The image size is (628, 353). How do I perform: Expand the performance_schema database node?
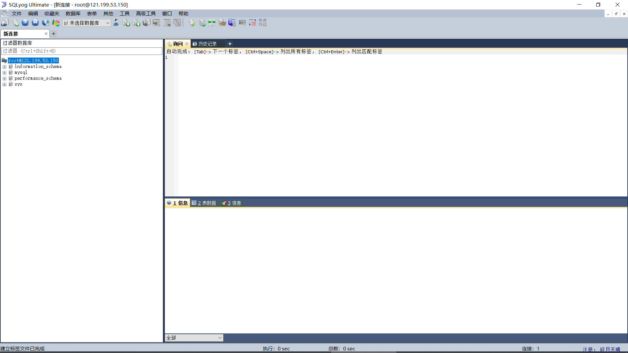tap(5, 78)
